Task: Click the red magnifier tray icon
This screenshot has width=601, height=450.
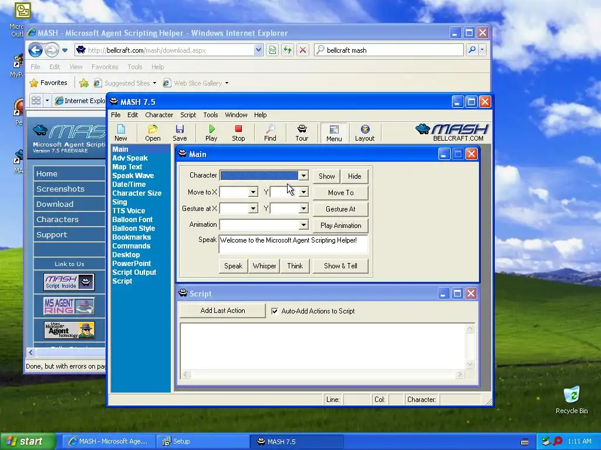Action: (558, 441)
